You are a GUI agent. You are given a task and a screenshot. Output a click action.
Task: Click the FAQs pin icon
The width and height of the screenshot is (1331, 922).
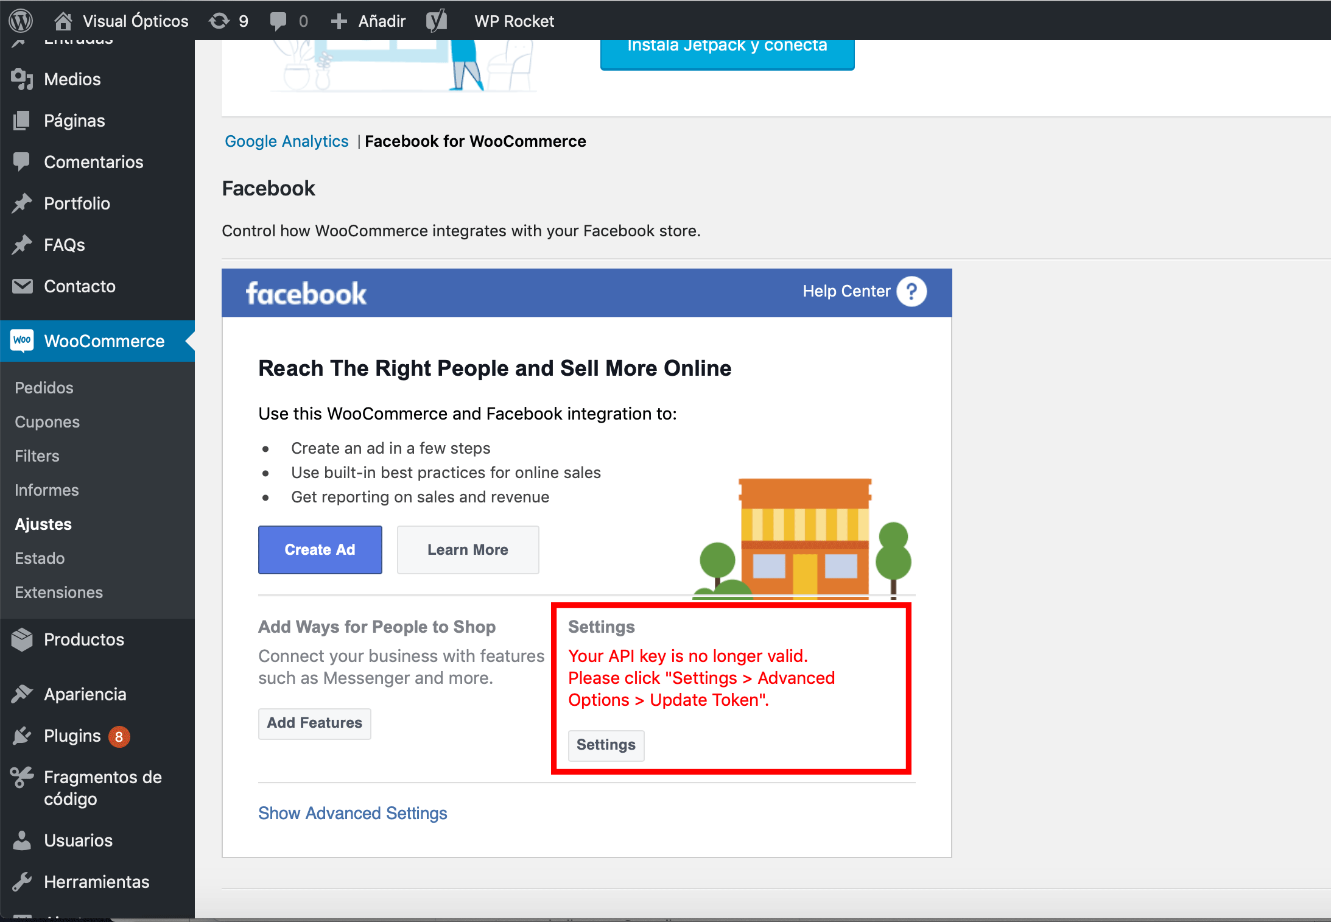pyautogui.click(x=22, y=245)
